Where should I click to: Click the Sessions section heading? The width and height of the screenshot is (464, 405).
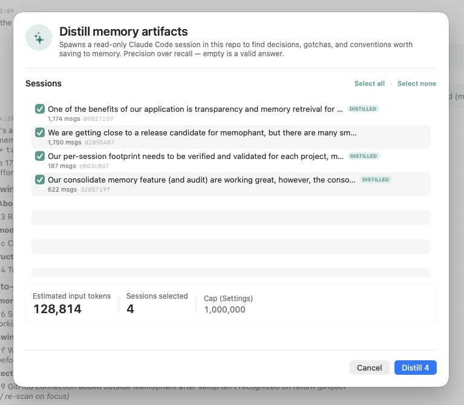pos(44,83)
